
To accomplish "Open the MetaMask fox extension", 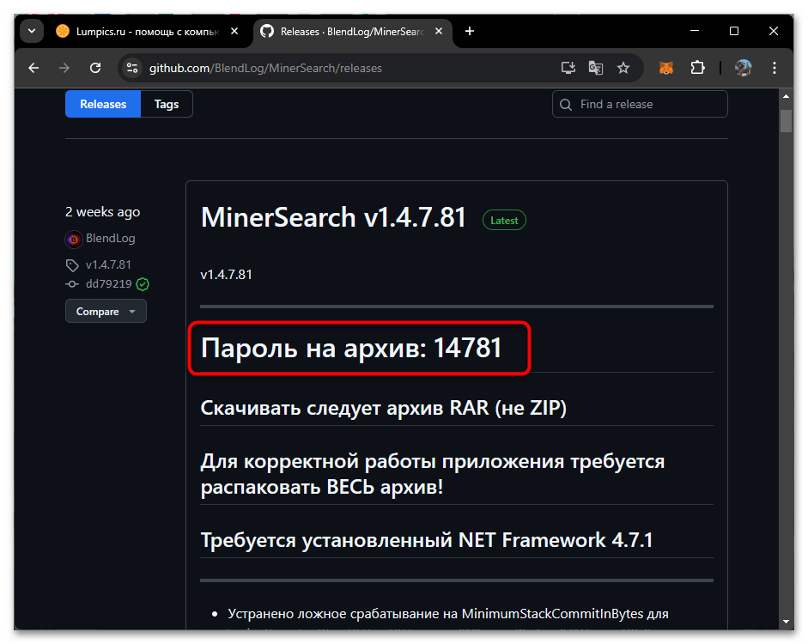I will [x=666, y=68].
